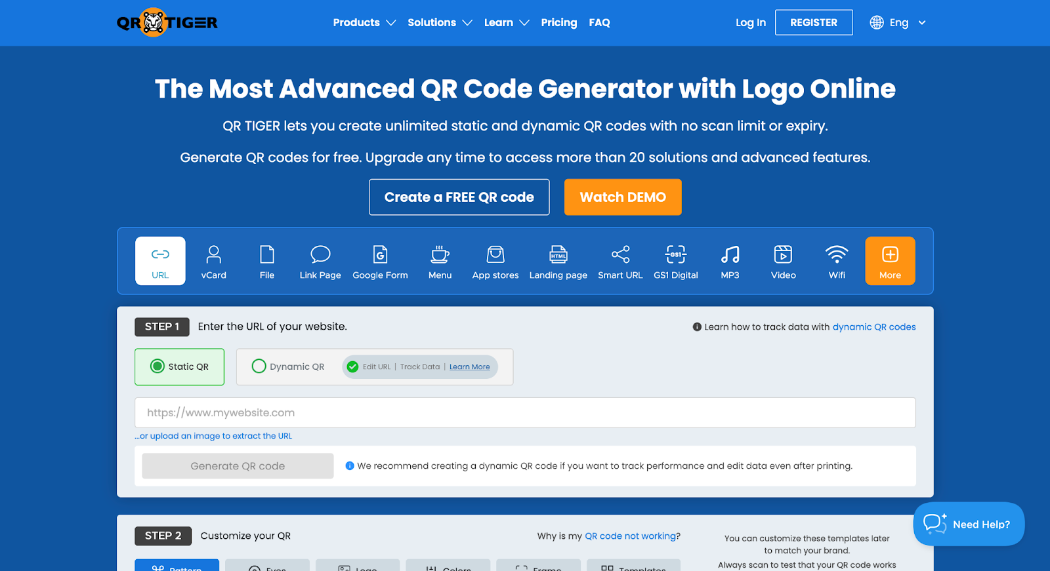Choose the Landing page QR type
Screen dimensions: 1050x571
(x=558, y=261)
